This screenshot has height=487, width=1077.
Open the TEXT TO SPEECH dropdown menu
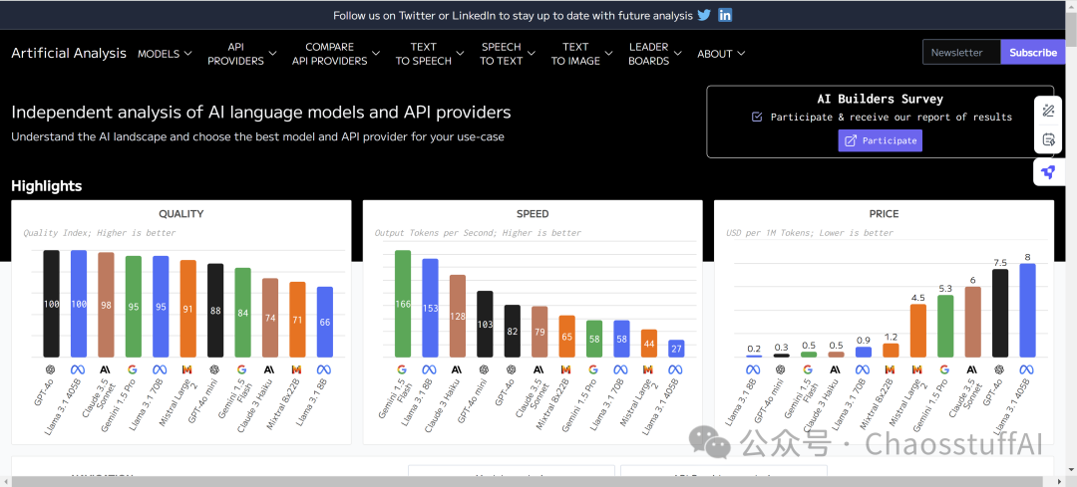click(430, 54)
